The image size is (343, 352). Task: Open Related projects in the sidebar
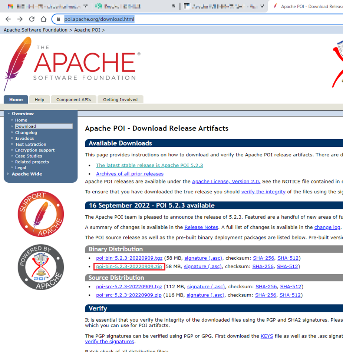[32, 162]
